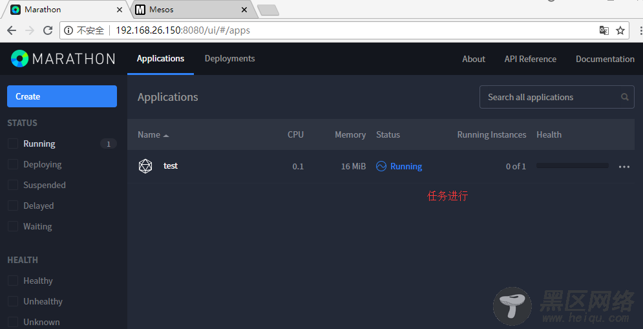Click the test app health bar
Viewport: 643px width, 329px height.
(573, 165)
